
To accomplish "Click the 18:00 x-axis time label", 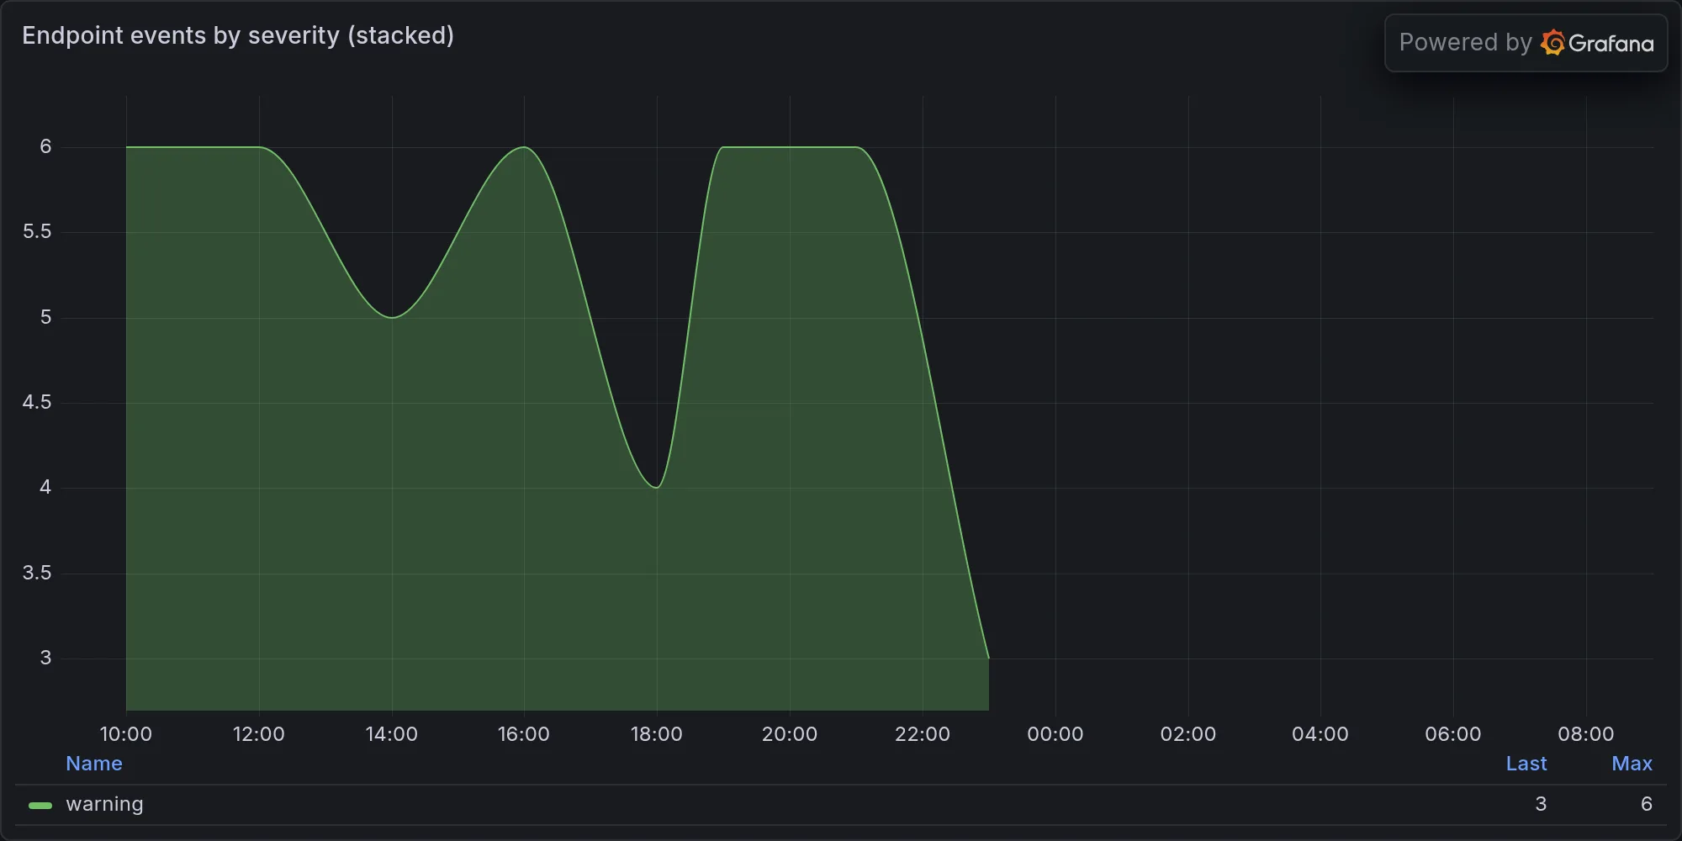I will pyautogui.click(x=657, y=734).
